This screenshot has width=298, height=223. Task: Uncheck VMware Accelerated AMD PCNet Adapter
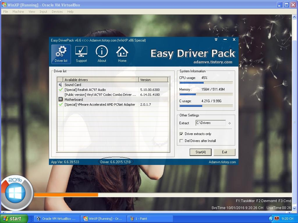(x=61, y=105)
